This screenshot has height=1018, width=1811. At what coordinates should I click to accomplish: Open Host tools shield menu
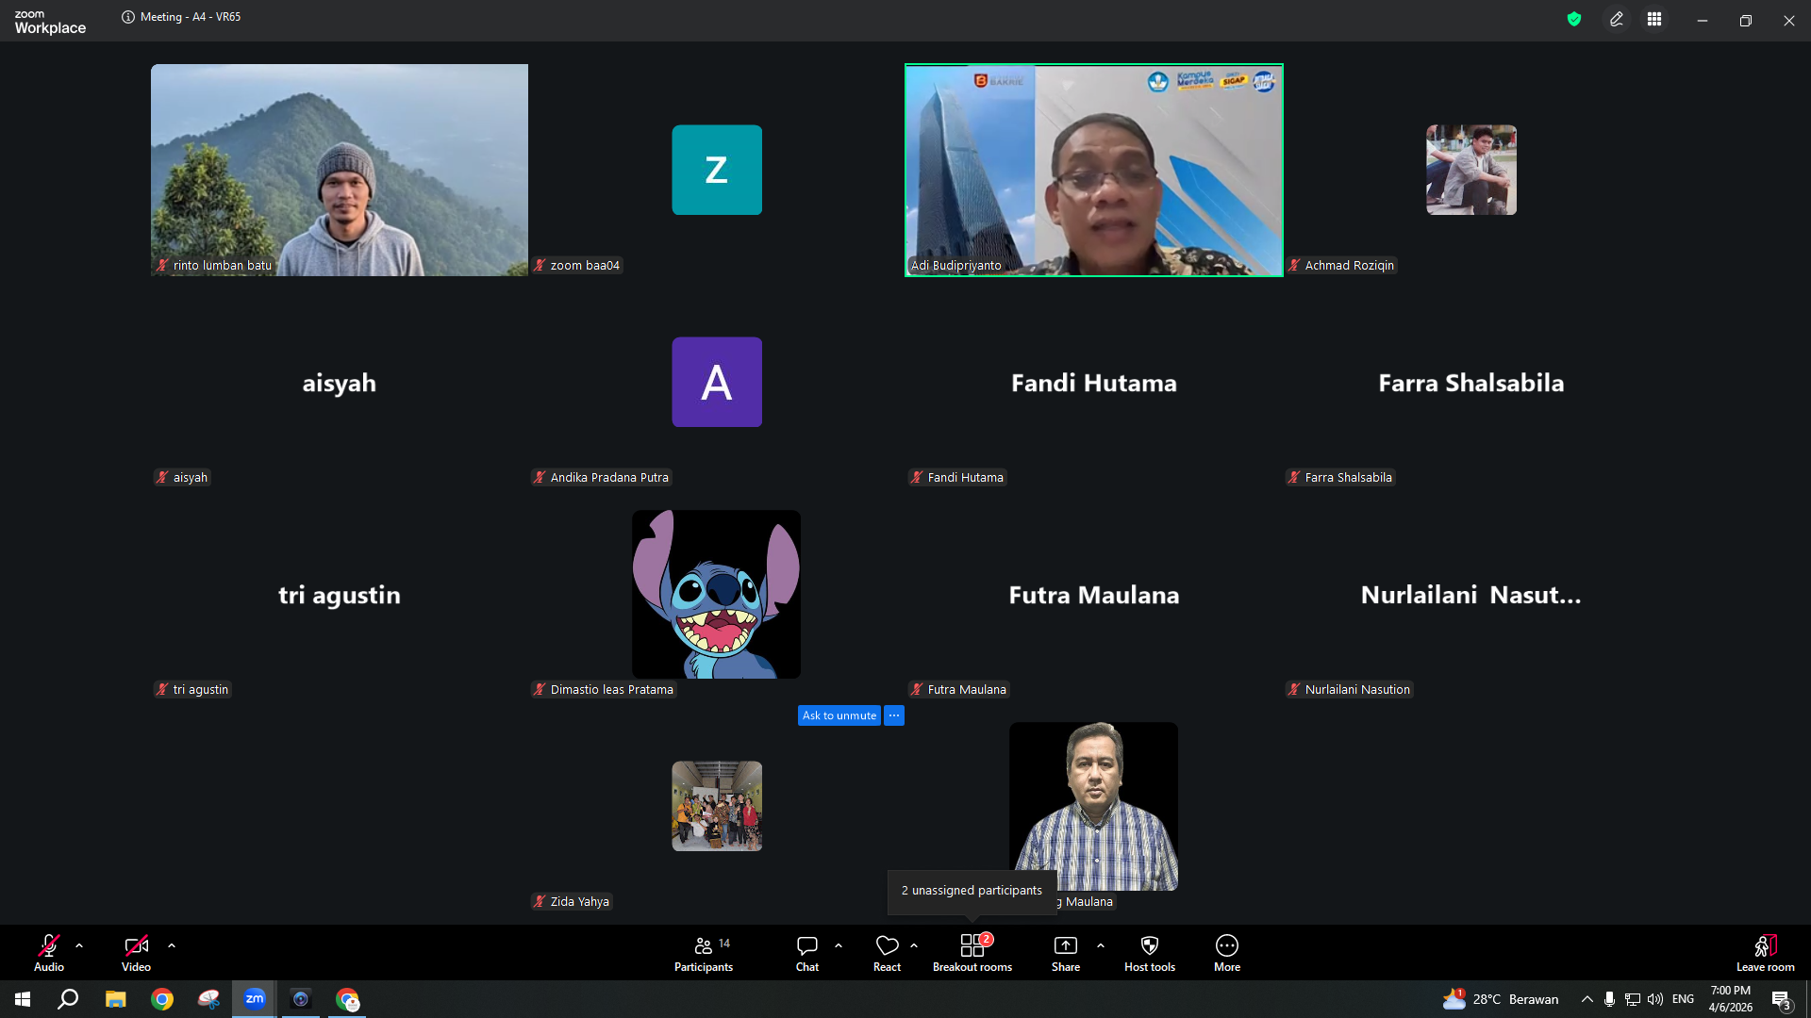tap(1150, 952)
